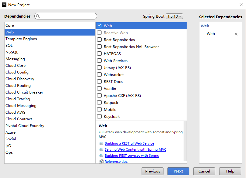Click the home icon beside Building REST services
This screenshot has width=246, height=178.
point(101,156)
